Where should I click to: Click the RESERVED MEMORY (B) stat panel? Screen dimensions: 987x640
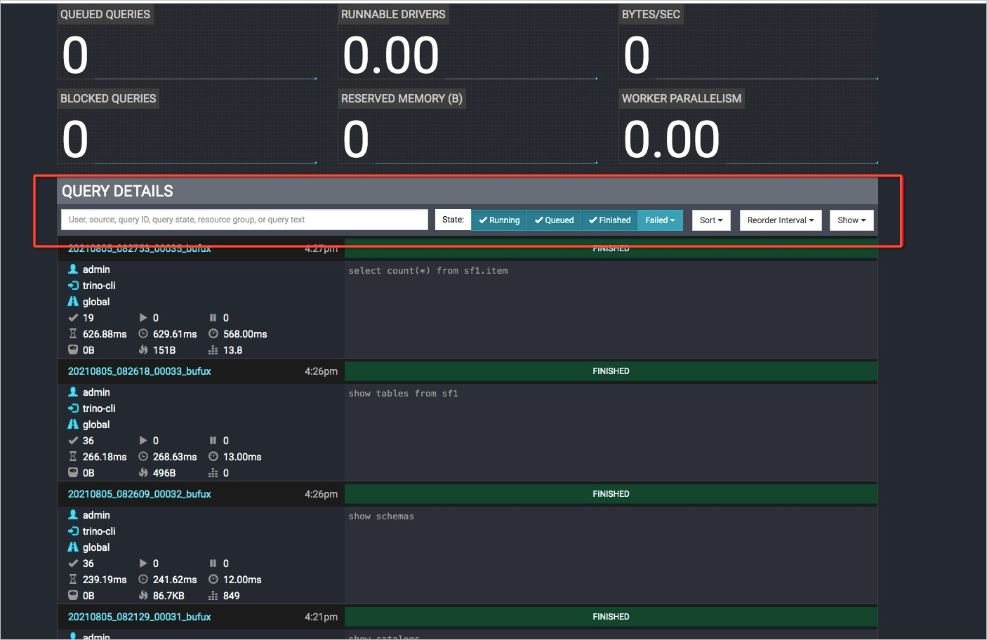468,126
